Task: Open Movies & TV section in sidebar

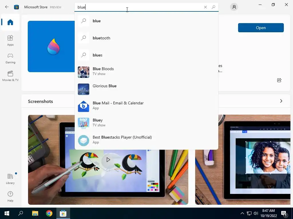Action: point(10,76)
